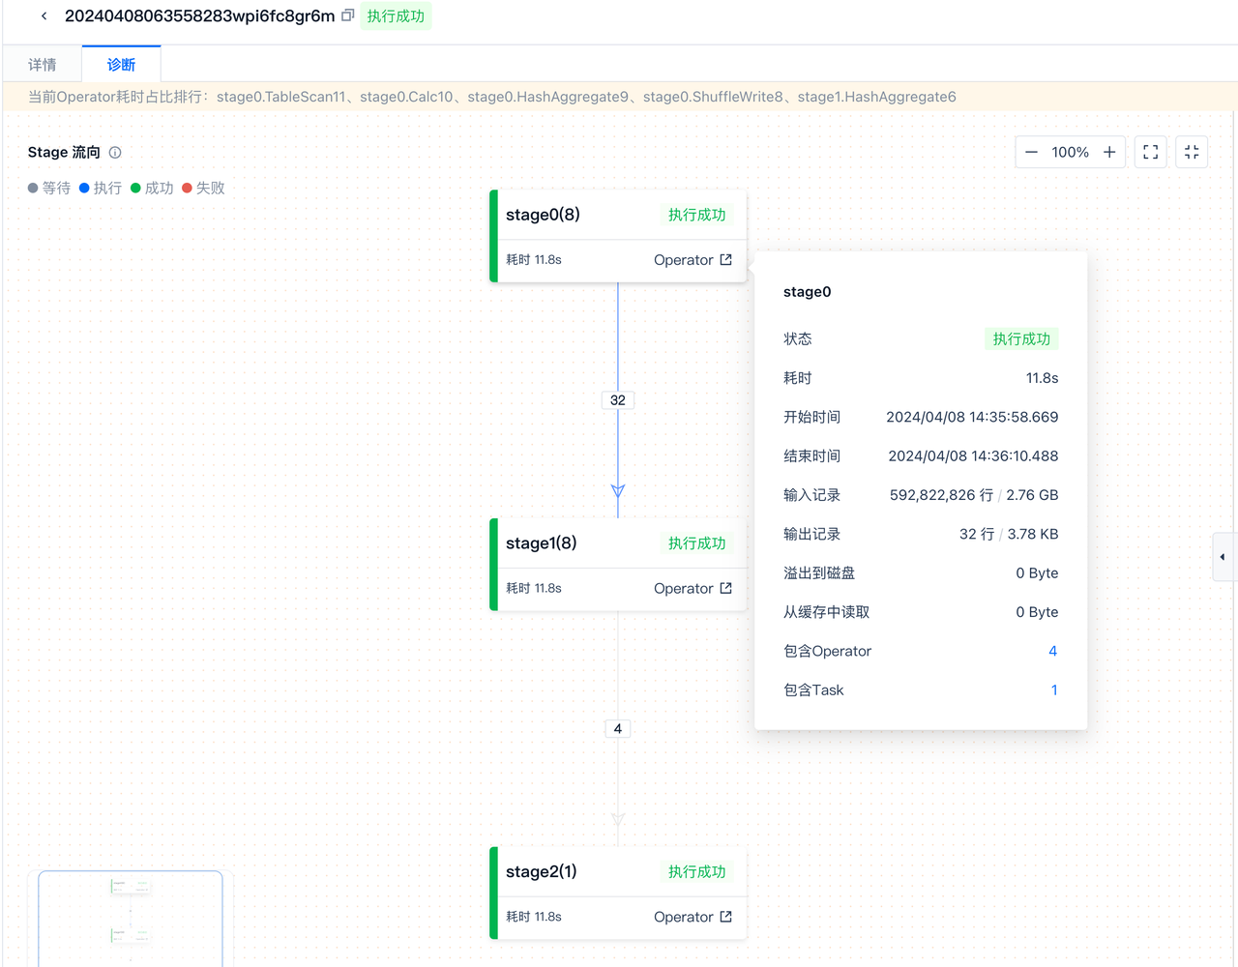Select the stage0(8) node card
Viewport: 1238px width, 967px height.
coord(580,216)
